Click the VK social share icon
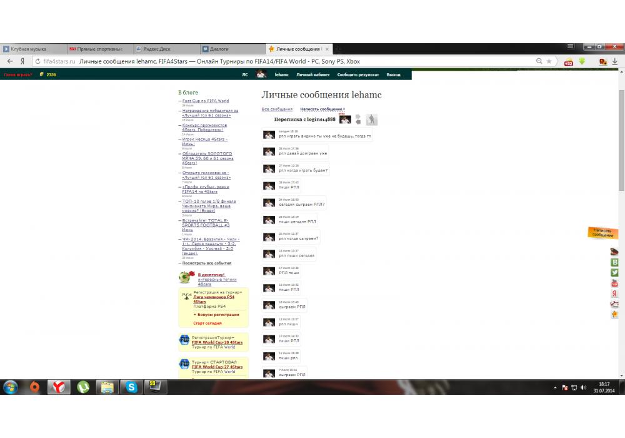The image size is (625, 438). (x=614, y=262)
